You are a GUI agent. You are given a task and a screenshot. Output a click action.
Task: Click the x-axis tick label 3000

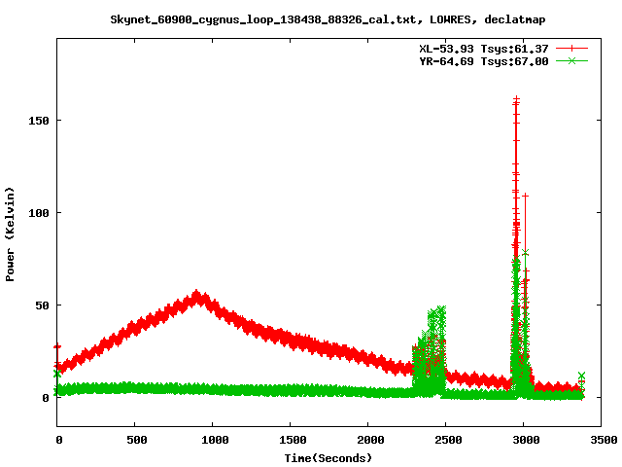coord(526,440)
